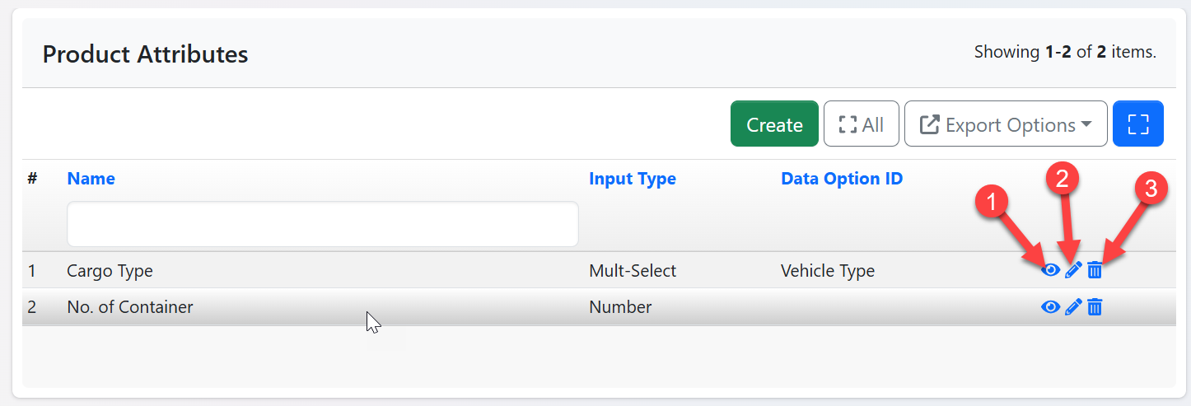Click the red annotation marker numbered 3
This screenshot has height=406, width=1191.
[1151, 189]
